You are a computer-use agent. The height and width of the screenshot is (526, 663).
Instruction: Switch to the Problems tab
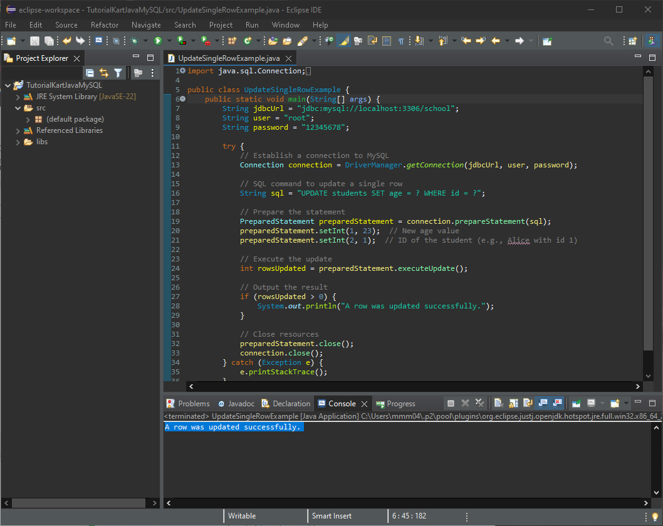188,404
